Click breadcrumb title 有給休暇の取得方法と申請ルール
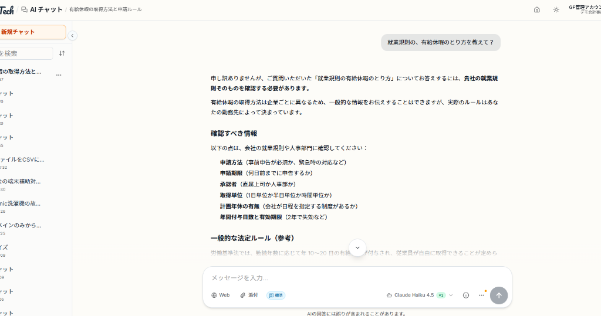601x316 pixels. point(106,9)
